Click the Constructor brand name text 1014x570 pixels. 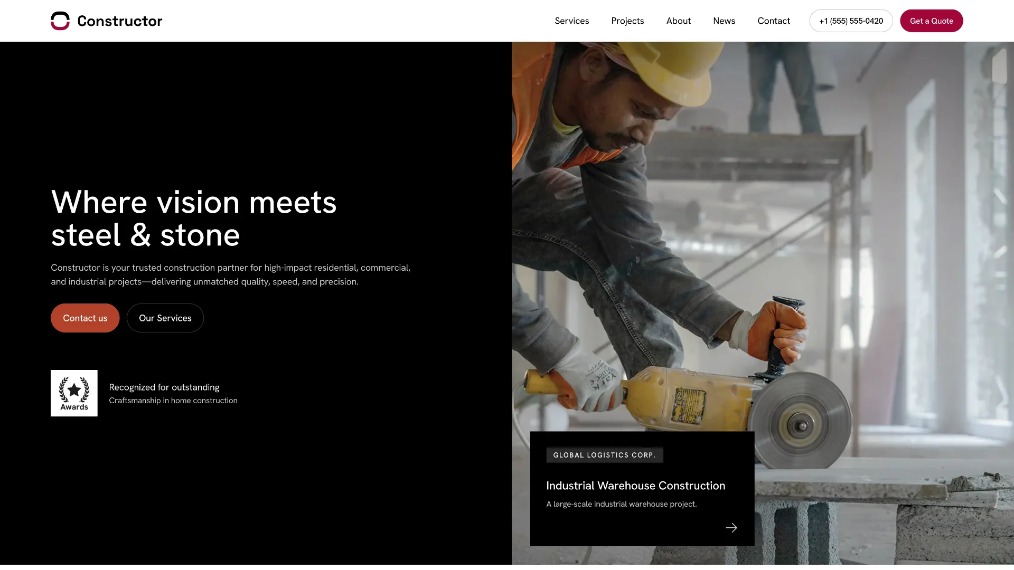(119, 21)
